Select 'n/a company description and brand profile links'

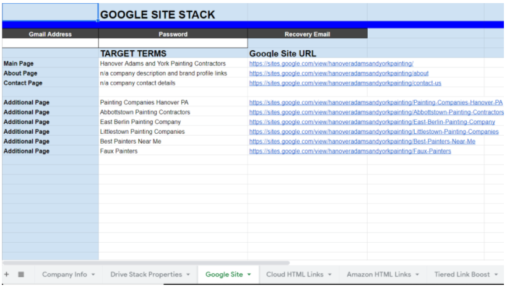(173, 74)
